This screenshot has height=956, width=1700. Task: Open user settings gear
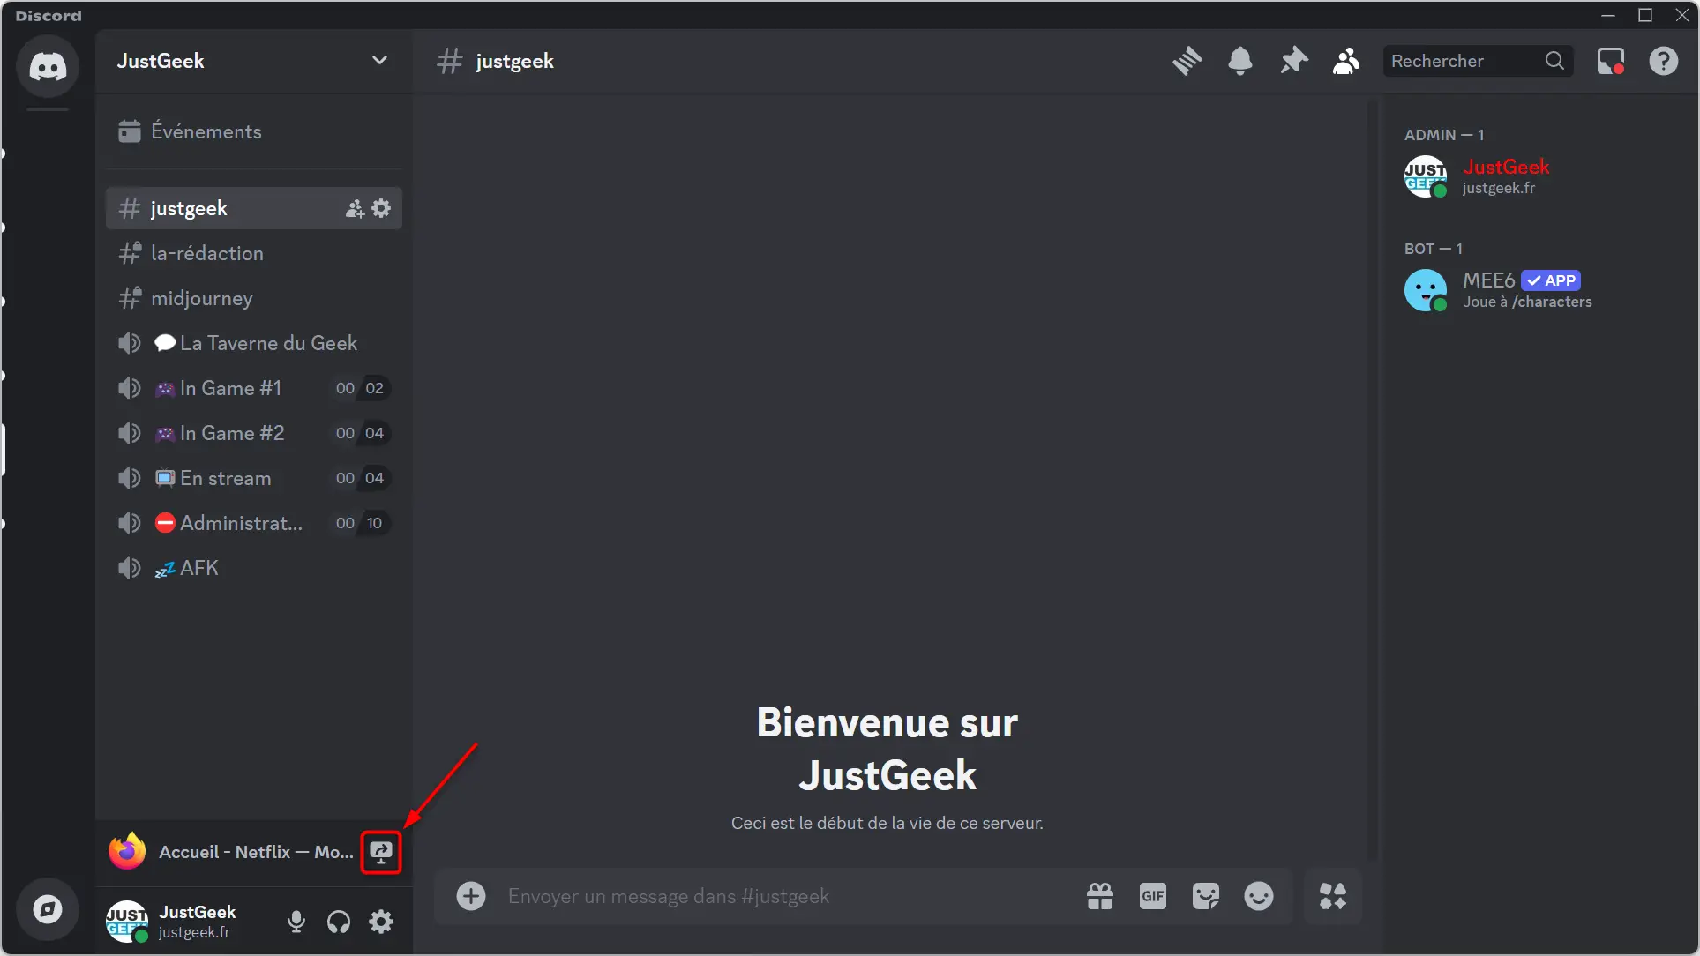[x=381, y=922]
